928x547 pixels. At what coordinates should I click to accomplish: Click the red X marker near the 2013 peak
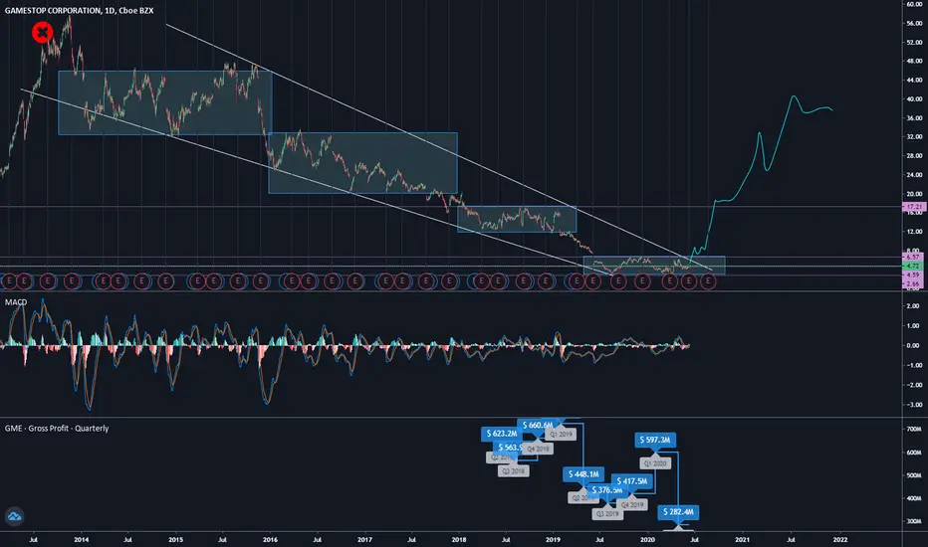tap(42, 32)
